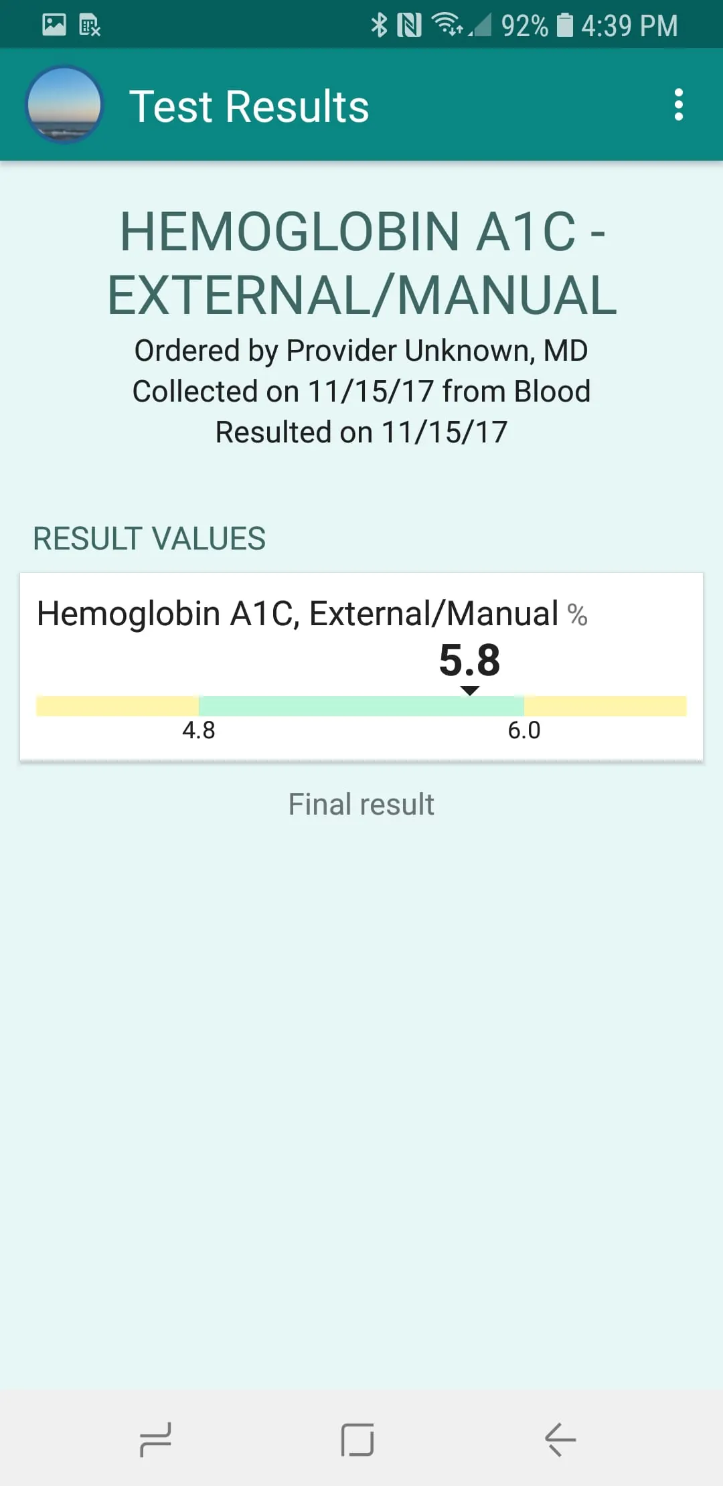
Task: Open the three-dot overflow menu
Action: click(678, 105)
